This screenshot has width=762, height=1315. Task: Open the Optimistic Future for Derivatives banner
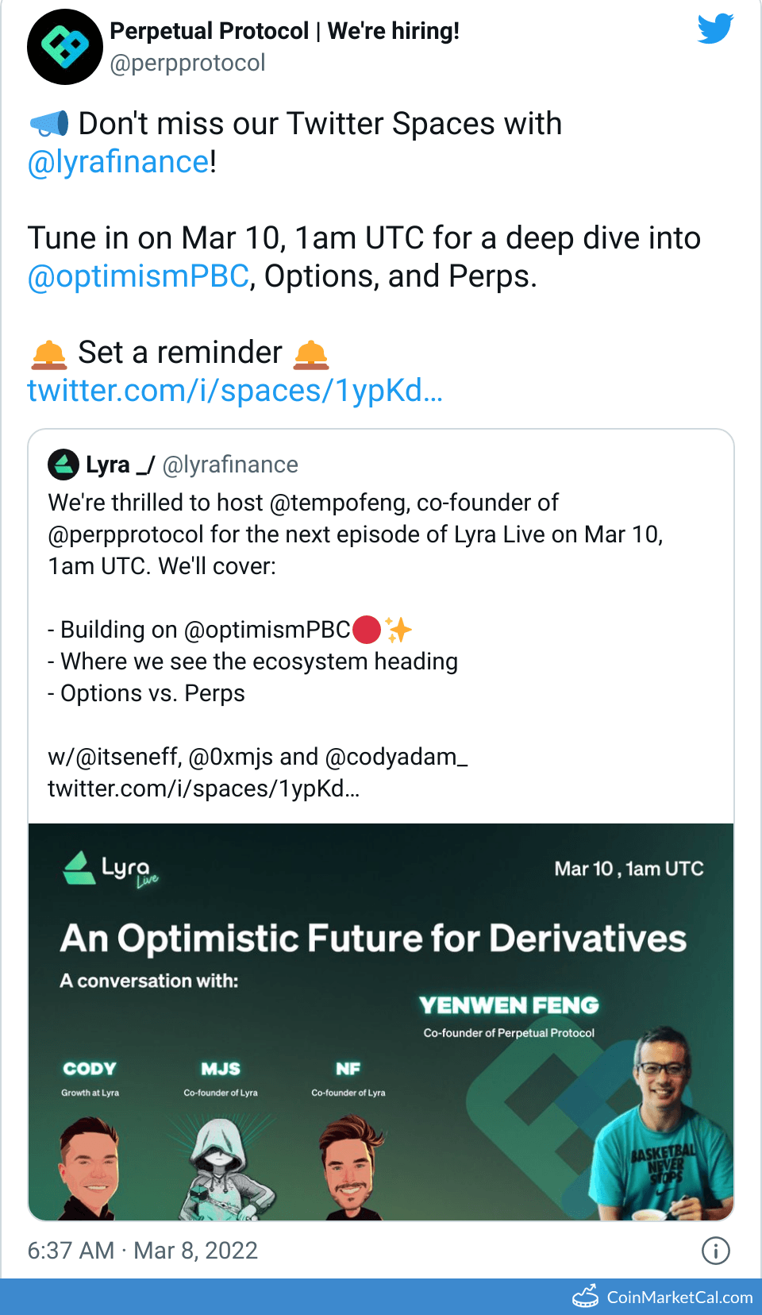[x=373, y=939]
